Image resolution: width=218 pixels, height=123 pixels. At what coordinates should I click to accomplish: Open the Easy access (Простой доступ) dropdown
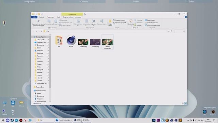[x=120, y=23]
